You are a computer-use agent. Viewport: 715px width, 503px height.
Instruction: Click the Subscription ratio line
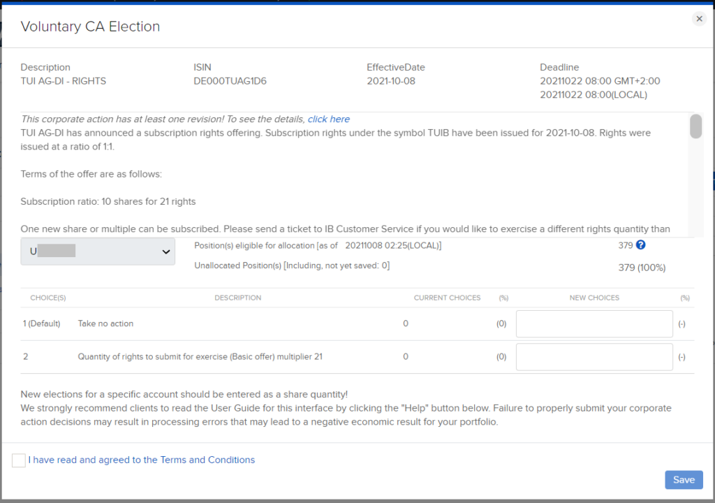(108, 201)
